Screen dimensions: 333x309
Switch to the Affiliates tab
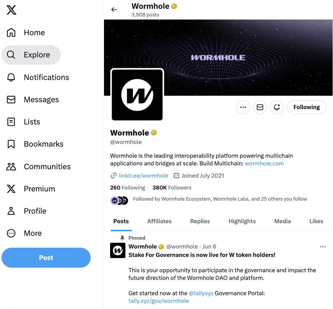[159, 221]
